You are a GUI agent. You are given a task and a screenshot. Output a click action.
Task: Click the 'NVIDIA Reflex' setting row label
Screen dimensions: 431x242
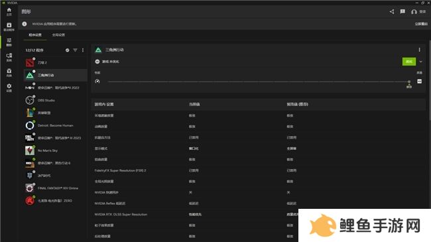[110, 204]
